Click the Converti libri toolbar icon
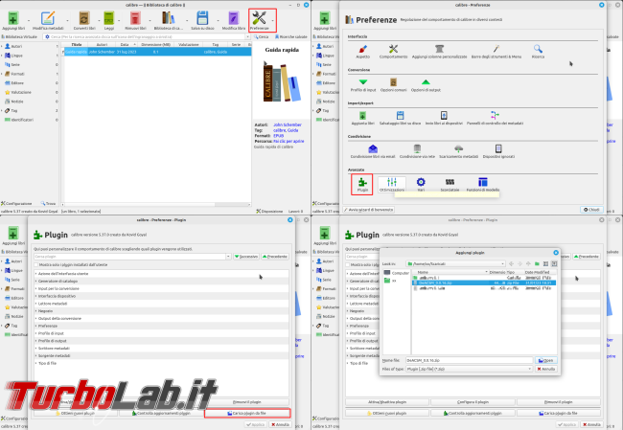 point(84,21)
